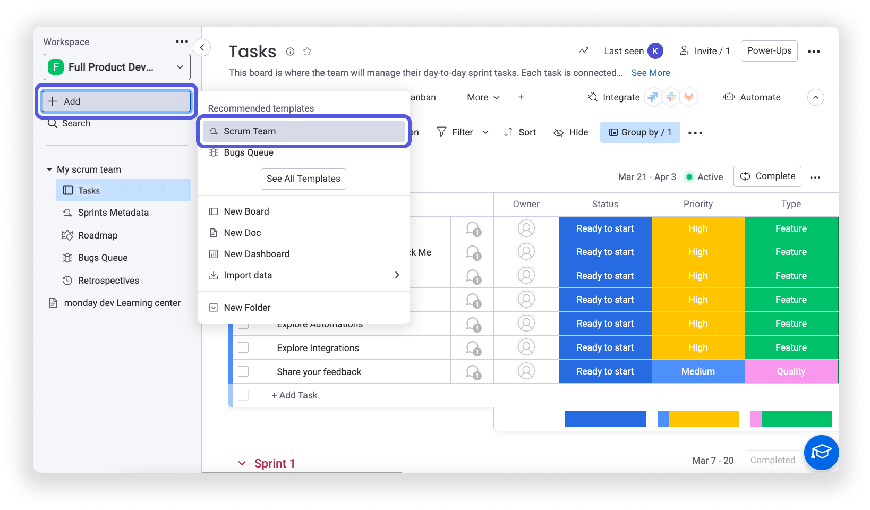The height and width of the screenshot is (510, 870).
Task: Expand the Filter dropdown arrow
Action: click(485, 132)
